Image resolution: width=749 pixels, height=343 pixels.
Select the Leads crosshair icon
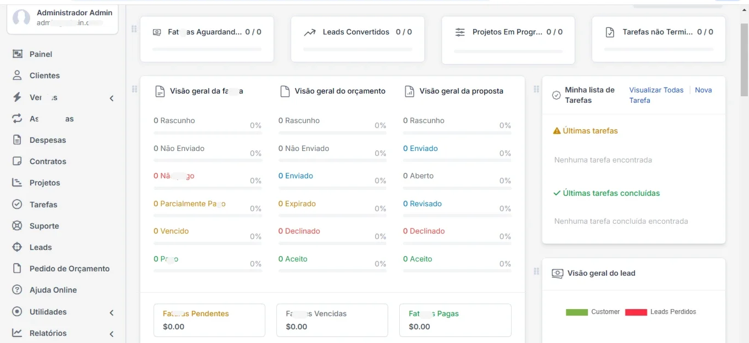click(18, 247)
